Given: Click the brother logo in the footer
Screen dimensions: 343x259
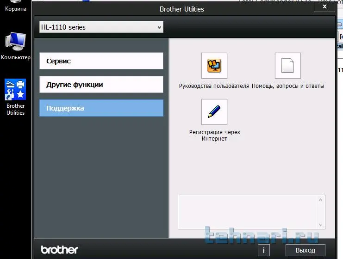Looking at the screenshot, I should pos(60,250).
